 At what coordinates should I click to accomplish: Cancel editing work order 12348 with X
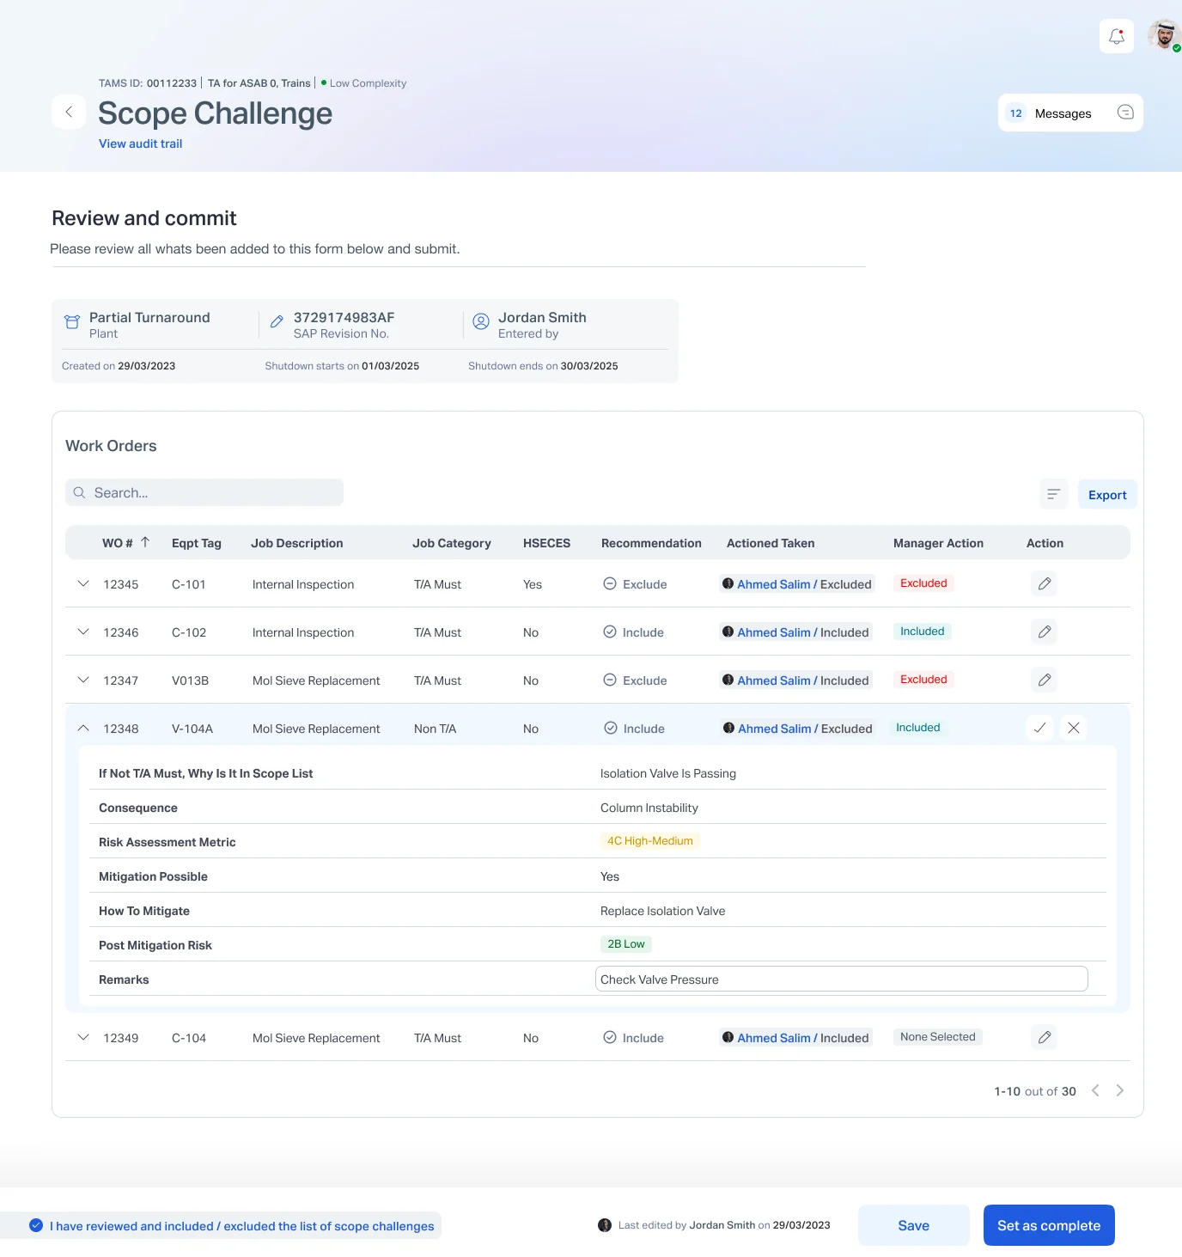1074,728
